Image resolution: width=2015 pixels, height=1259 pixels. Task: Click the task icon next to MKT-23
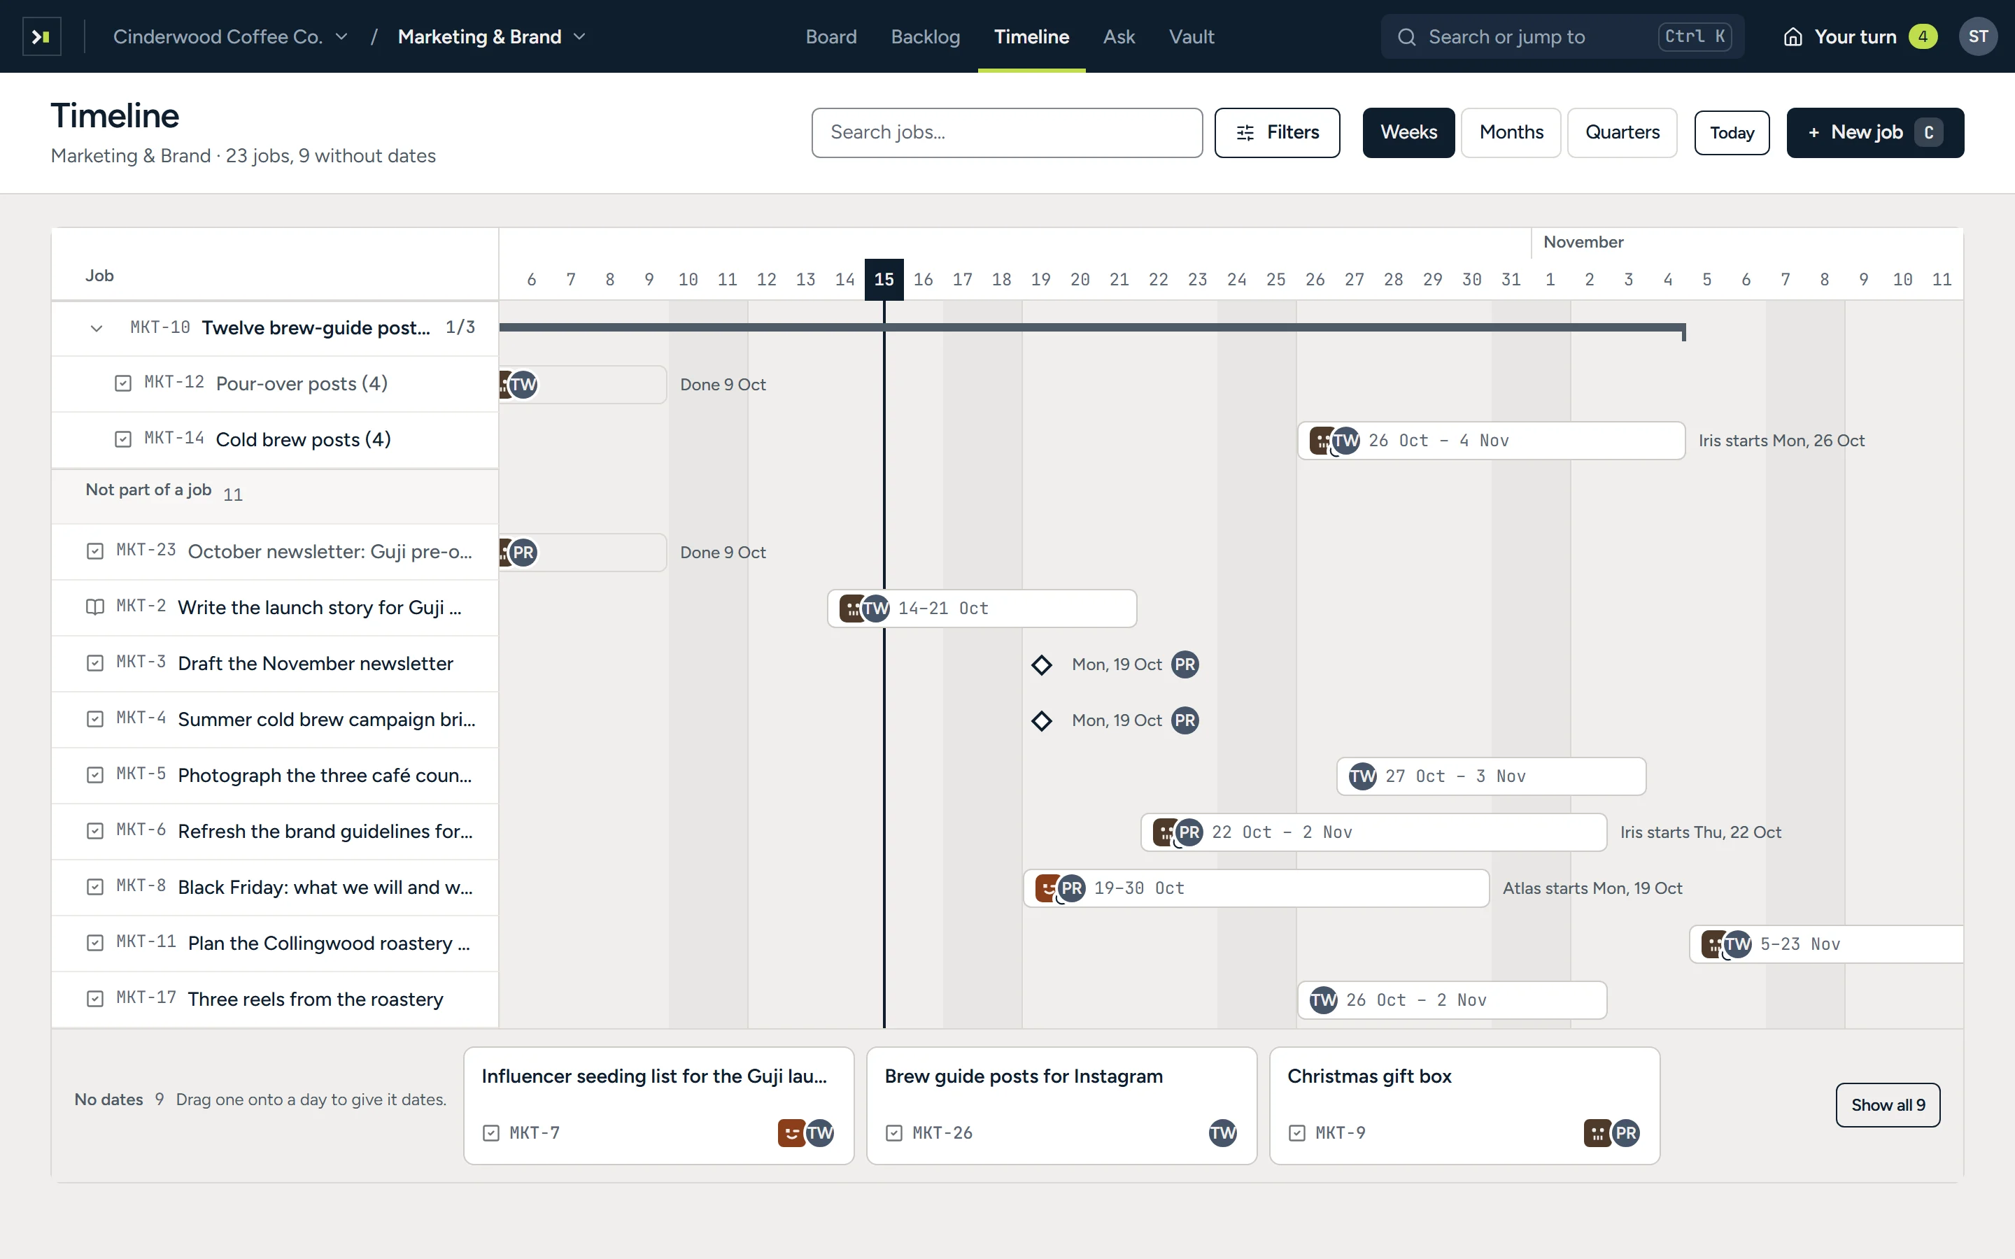(95, 551)
